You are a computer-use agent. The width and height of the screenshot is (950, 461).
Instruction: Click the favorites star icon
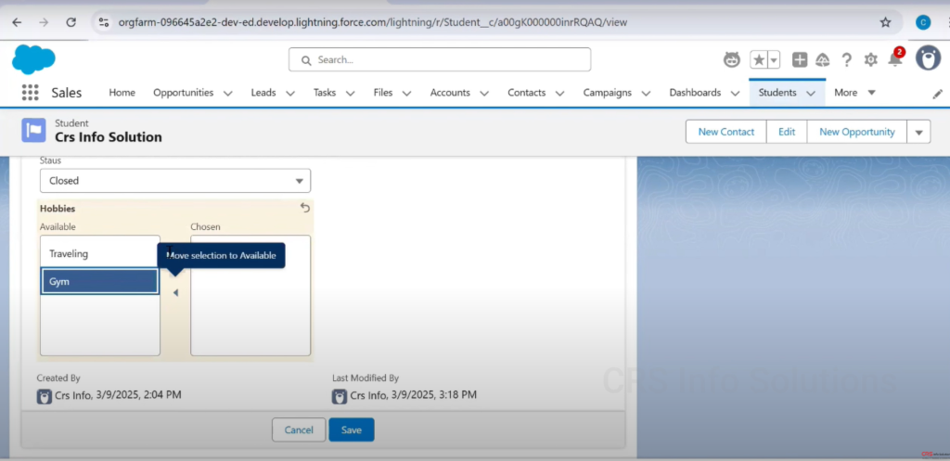pyautogui.click(x=759, y=59)
